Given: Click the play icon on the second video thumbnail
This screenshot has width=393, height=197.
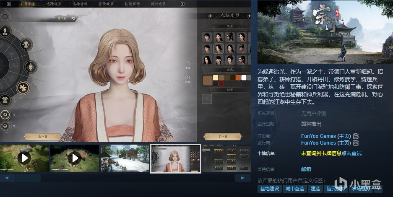Looking at the screenshot, I should 75,158.
